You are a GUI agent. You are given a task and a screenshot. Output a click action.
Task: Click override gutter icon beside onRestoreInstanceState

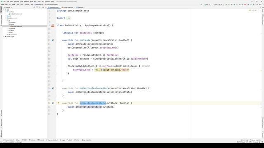[x=53, y=88]
